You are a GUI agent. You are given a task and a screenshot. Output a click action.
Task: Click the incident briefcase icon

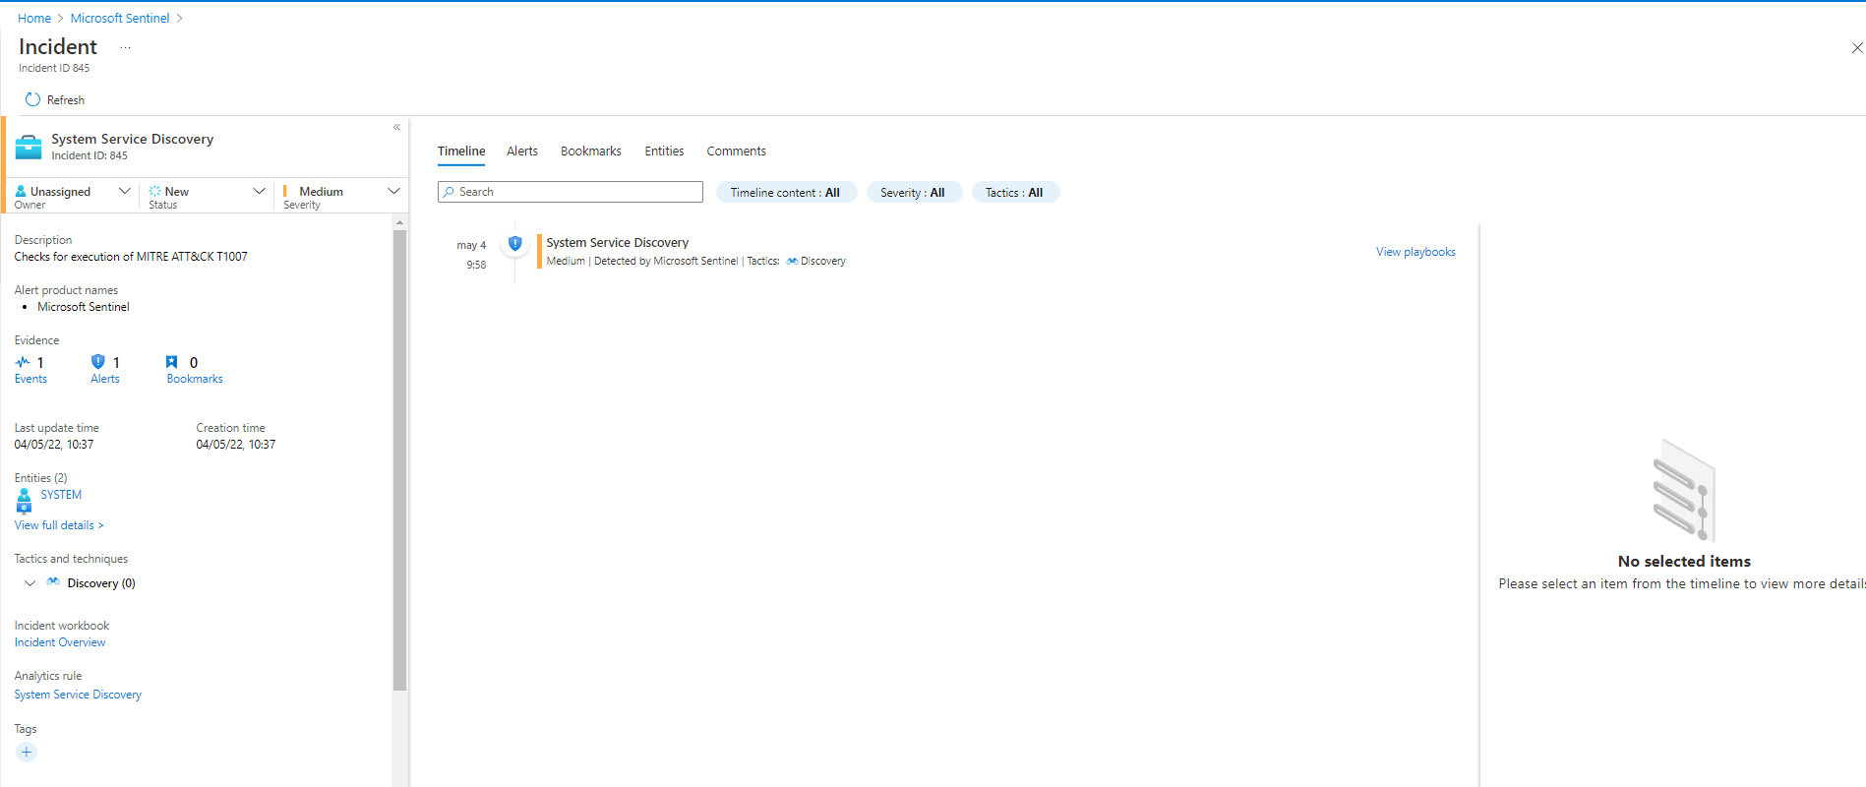tap(29, 147)
